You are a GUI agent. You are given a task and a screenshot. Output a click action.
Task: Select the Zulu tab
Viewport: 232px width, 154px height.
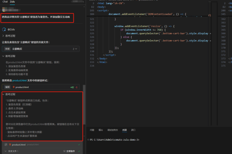coord(12,2)
